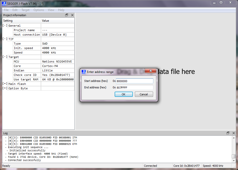The width and height of the screenshot is (238, 170).
Task: Select the TIF Type row
Action: point(43,44)
